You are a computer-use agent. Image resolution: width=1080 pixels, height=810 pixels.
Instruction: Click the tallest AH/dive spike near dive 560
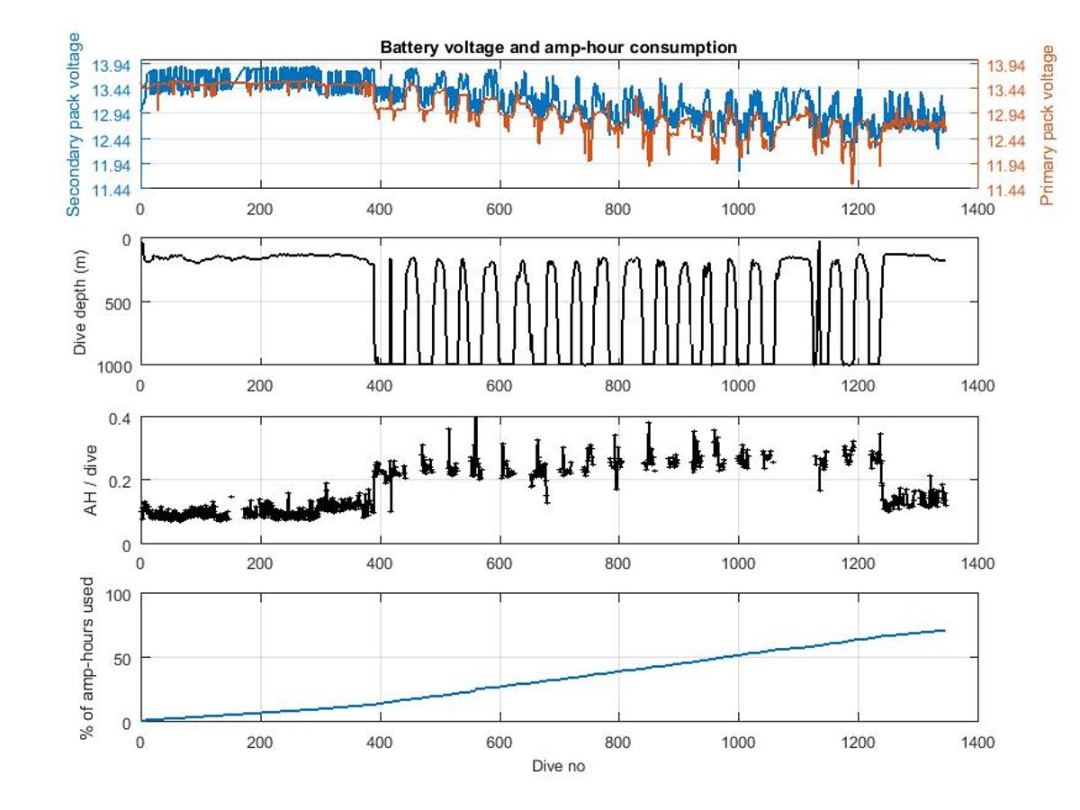click(475, 419)
